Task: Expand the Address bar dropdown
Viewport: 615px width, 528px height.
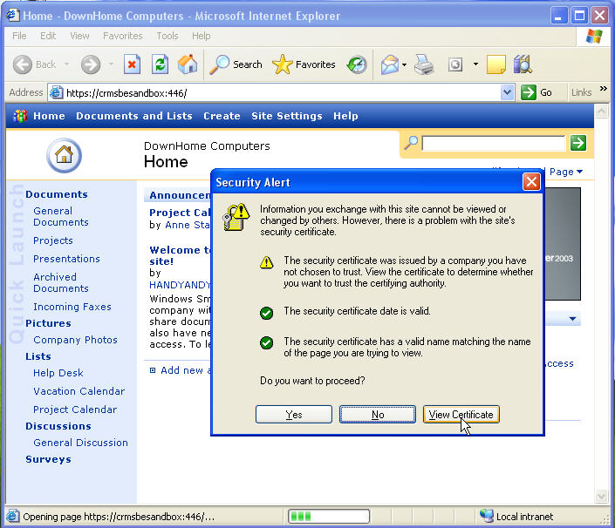Action: pos(507,92)
